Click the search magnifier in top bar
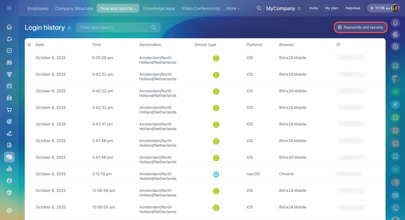Screen dimensions: 405x220 (x=259, y=8)
